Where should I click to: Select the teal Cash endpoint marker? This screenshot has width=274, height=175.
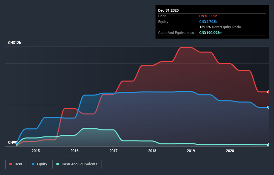268,145
